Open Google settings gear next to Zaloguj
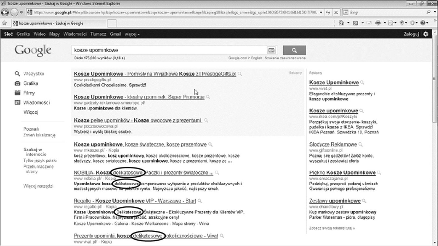 tap(426, 34)
